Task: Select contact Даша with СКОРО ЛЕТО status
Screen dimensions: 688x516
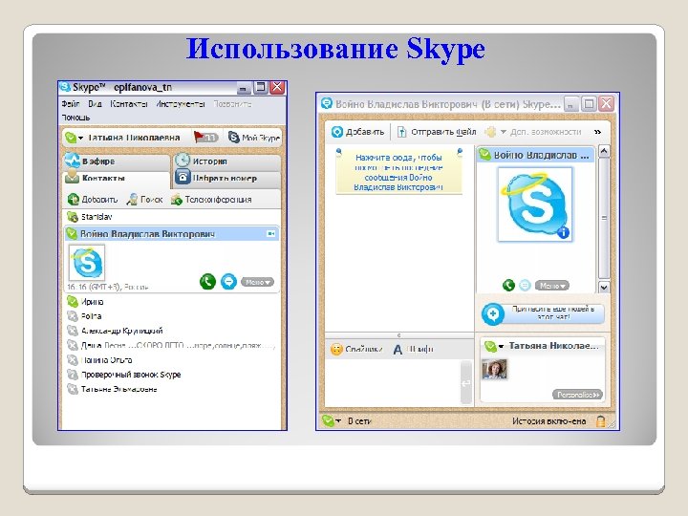Action: point(172,345)
